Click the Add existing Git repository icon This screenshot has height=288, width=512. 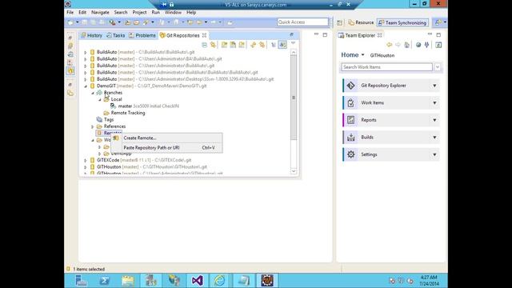224,45
